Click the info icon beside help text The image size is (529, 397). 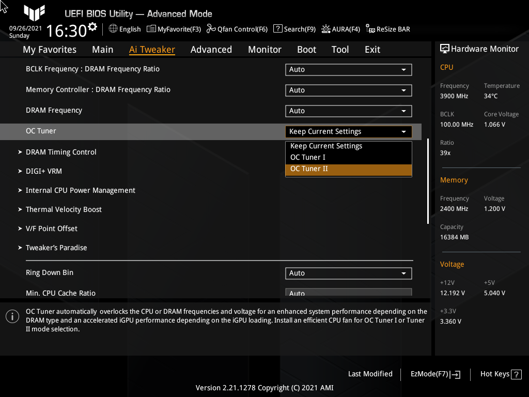tap(12, 316)
